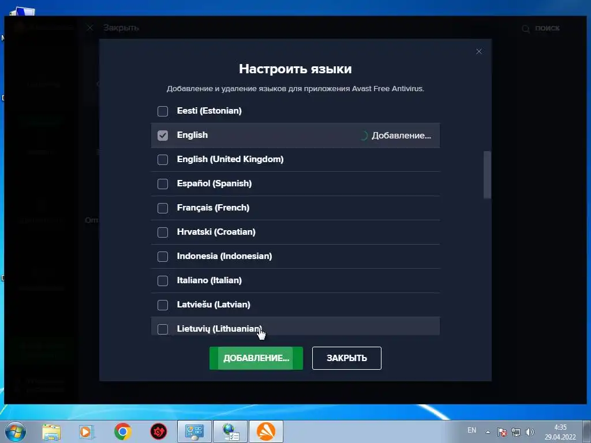This screenshot has height=443, width=591.
Task: Click the EN language indicator in tray
Action: tap(472, 430)
